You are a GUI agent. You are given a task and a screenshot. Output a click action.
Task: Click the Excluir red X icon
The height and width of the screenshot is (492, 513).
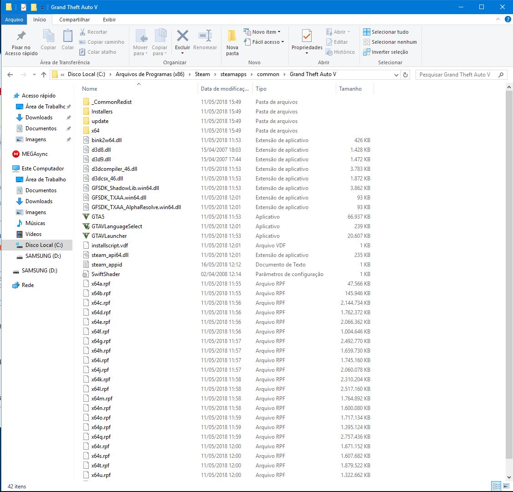point(183,36)
